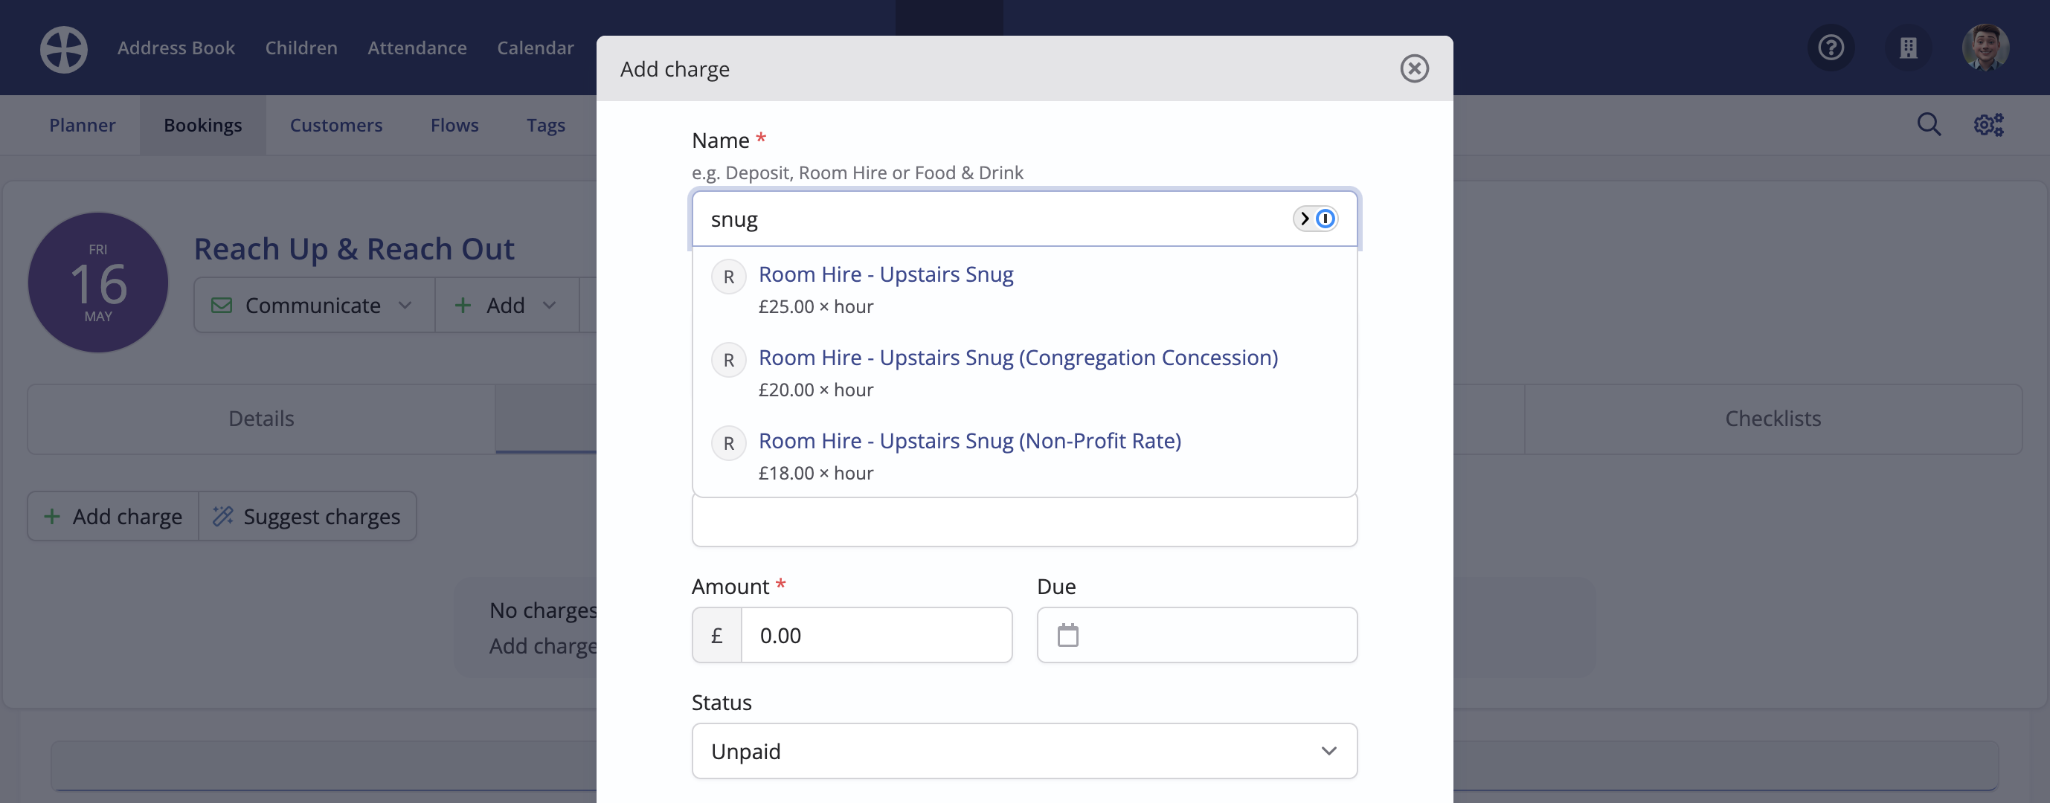This screenshot has height=803, width=2050.
Task: Open Children in the top navigation
Action: pyautogui.click(x=301, y=48)
